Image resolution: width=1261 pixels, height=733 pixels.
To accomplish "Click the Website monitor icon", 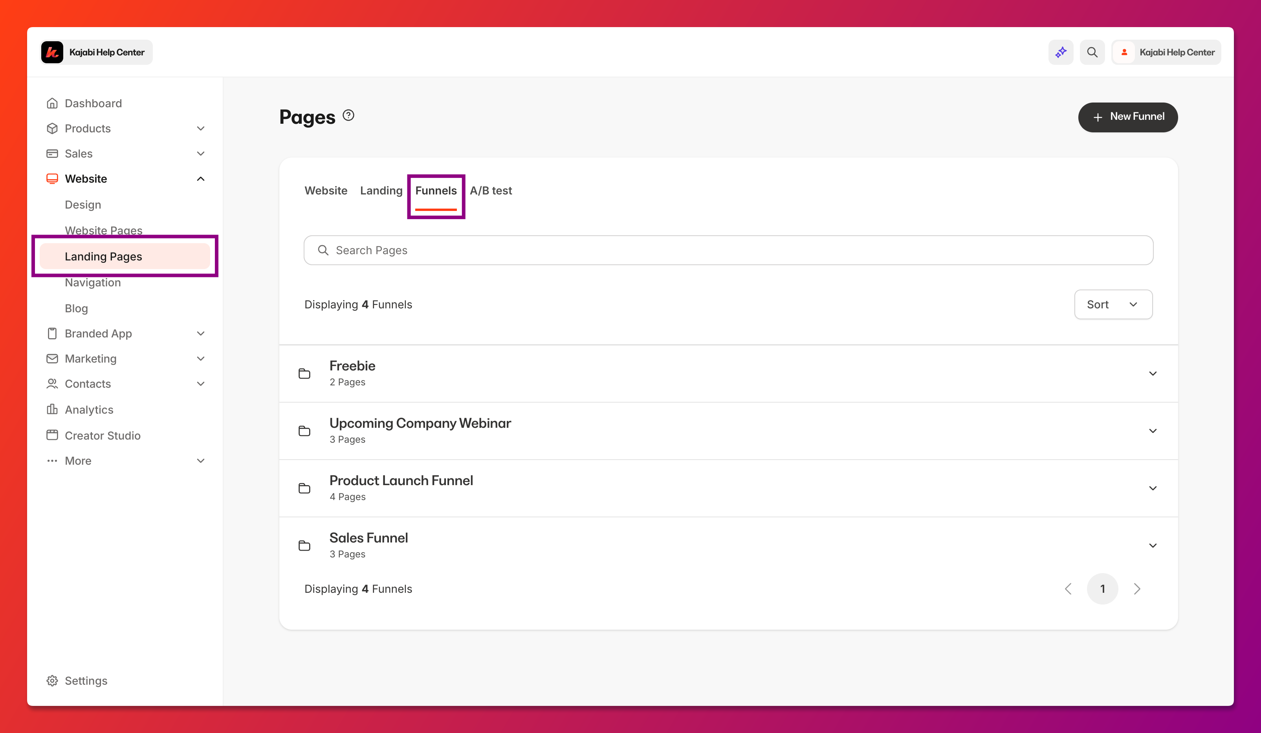I will 52,179.
